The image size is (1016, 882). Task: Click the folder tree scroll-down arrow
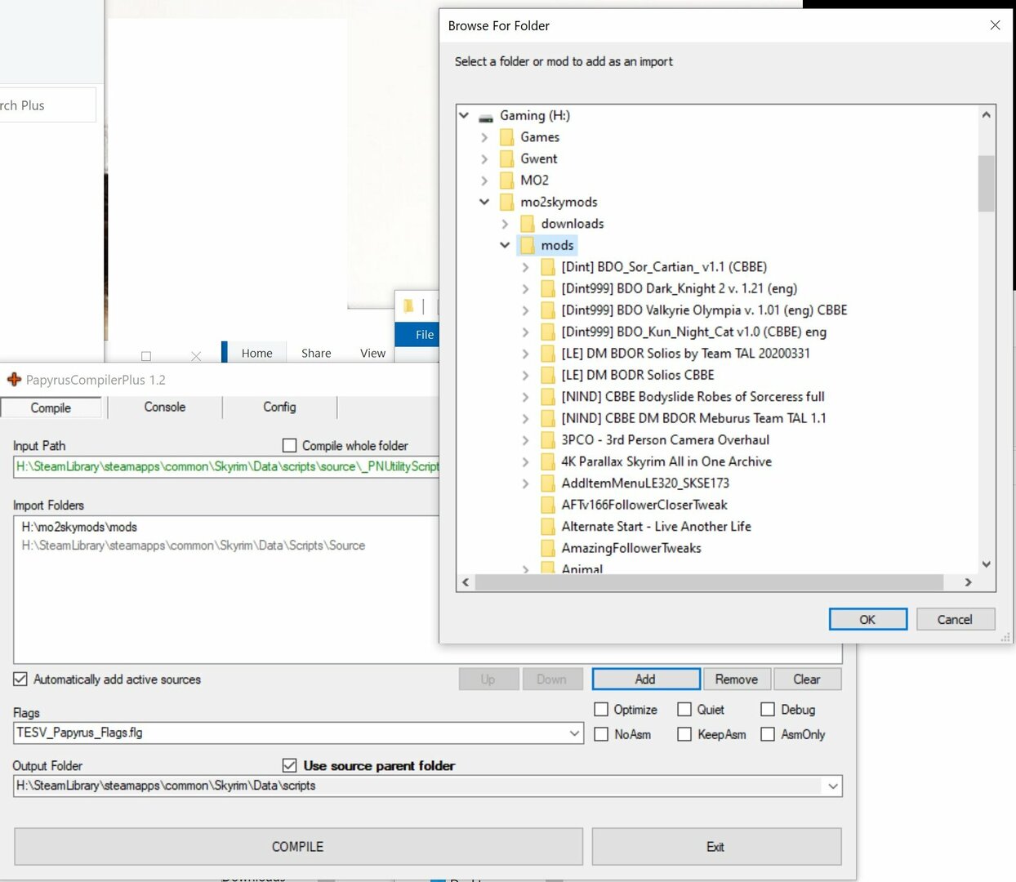point(986,564)
